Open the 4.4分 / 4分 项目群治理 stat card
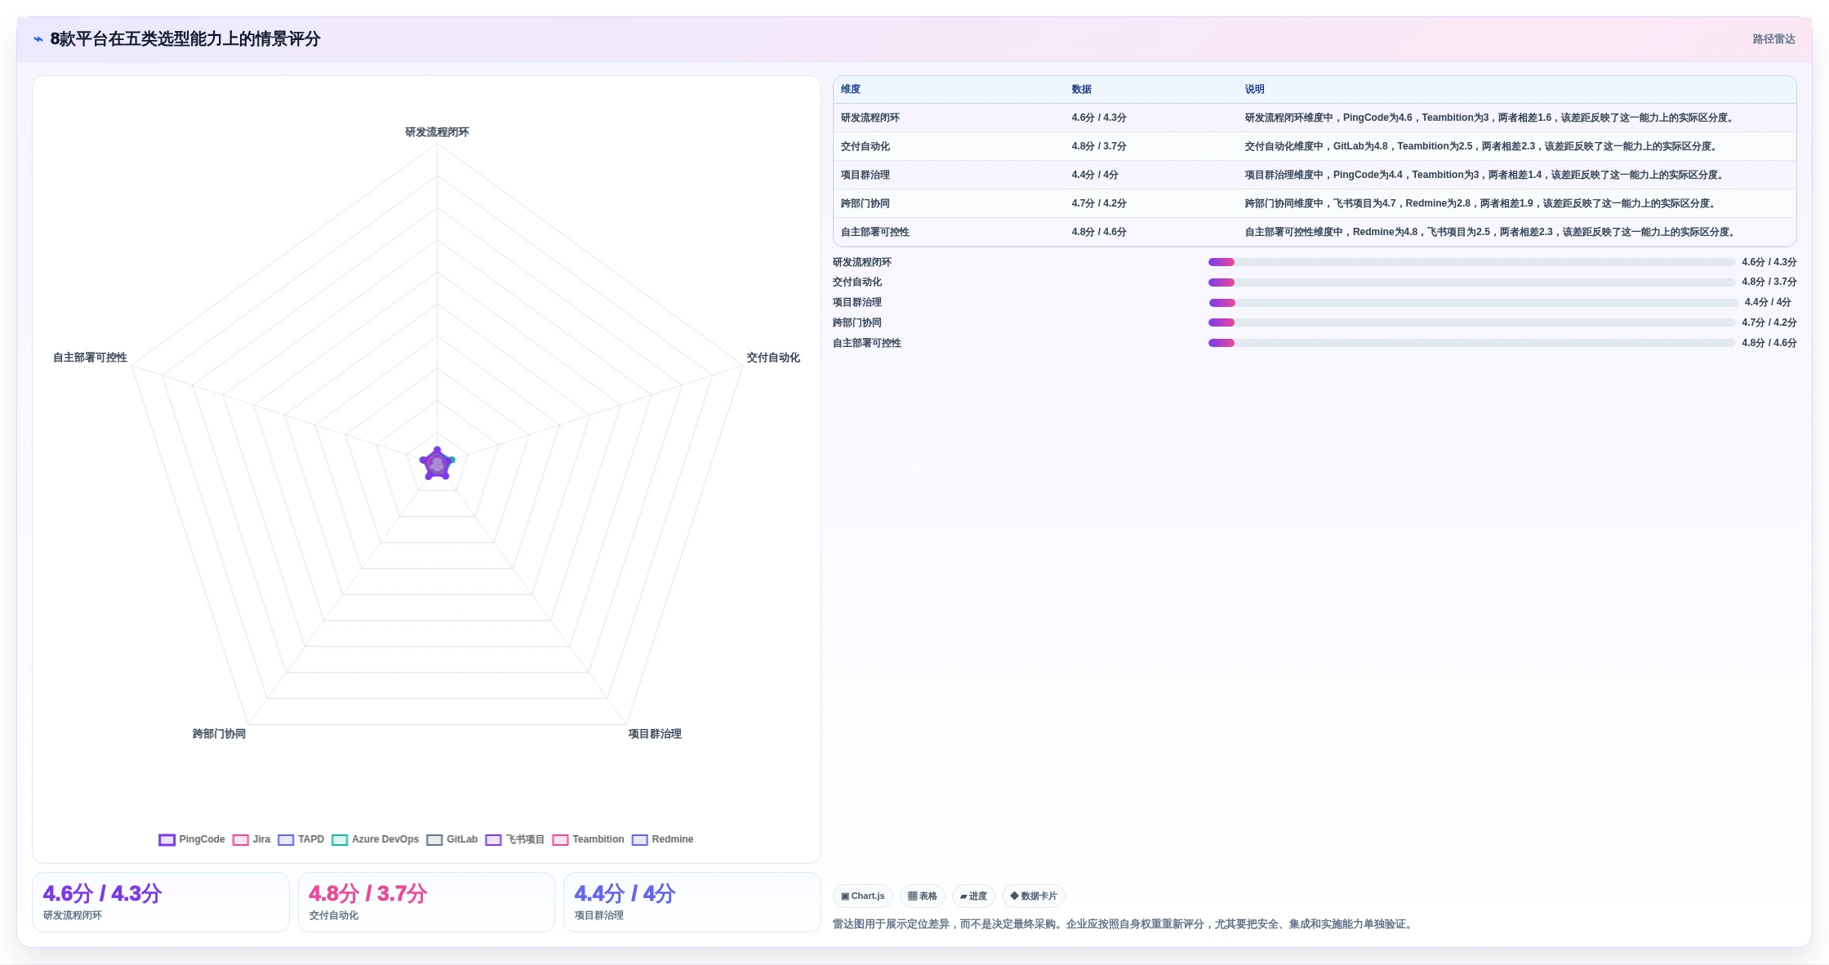This screenshot has height=965, width=1829. [692, 902]
